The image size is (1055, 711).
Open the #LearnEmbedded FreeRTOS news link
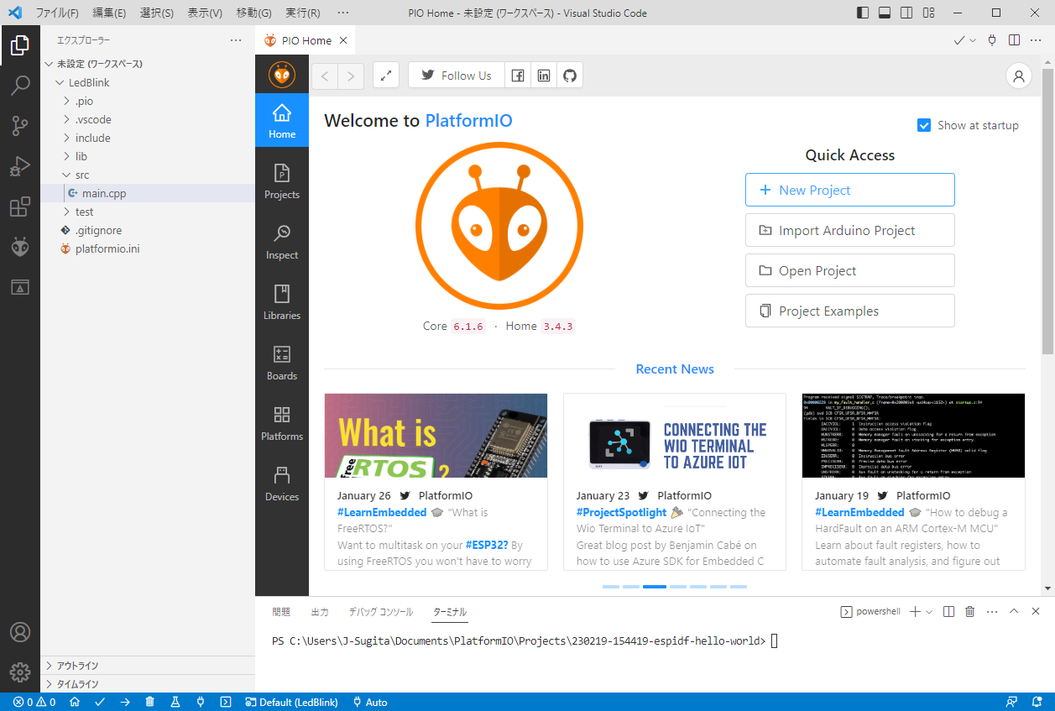pos(382,512)
